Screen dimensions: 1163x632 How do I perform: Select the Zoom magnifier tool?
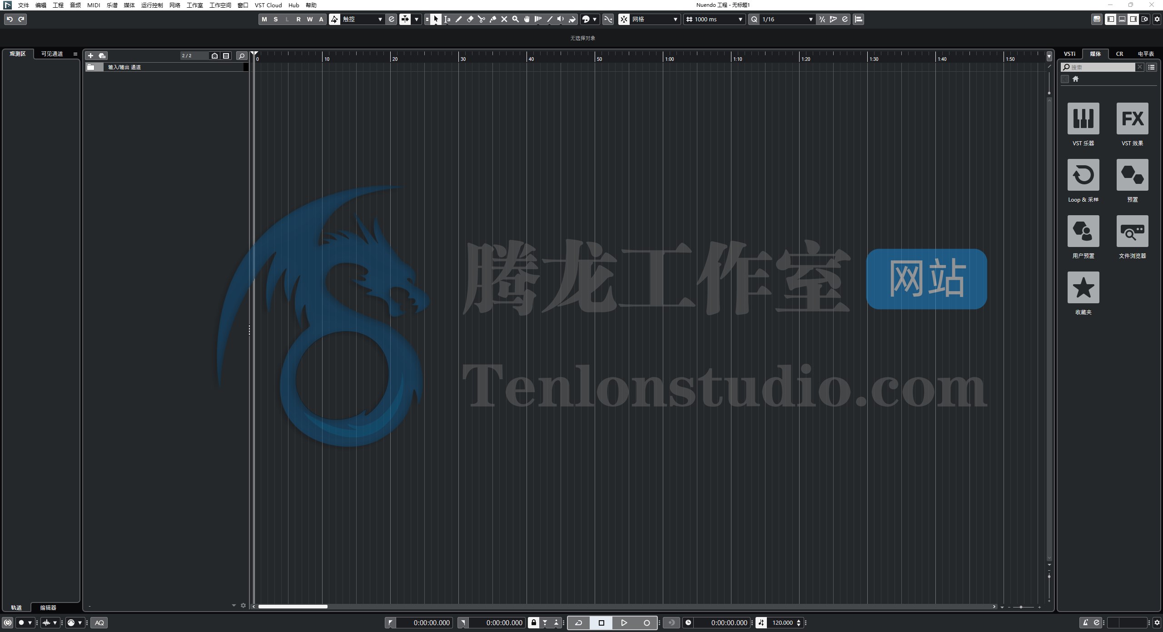515,19
